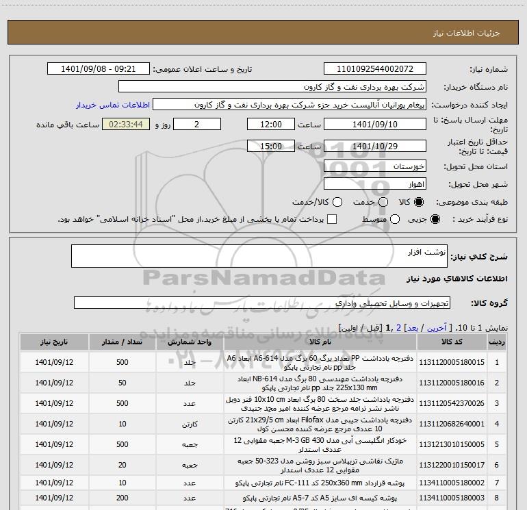Click the price validity date 1401/10/29 field
This screenshot has height=510, width=527.
click(375, 146)
